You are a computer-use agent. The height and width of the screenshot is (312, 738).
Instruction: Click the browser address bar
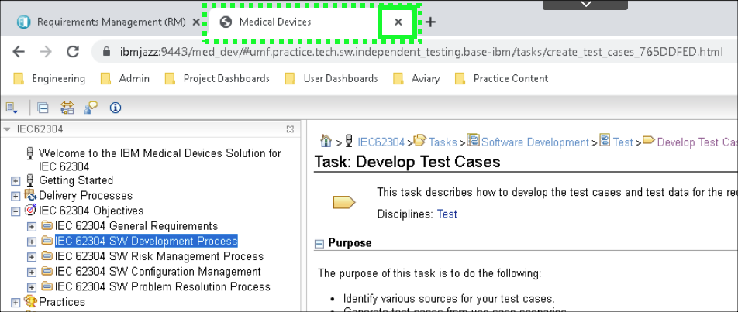coord(419,52)
